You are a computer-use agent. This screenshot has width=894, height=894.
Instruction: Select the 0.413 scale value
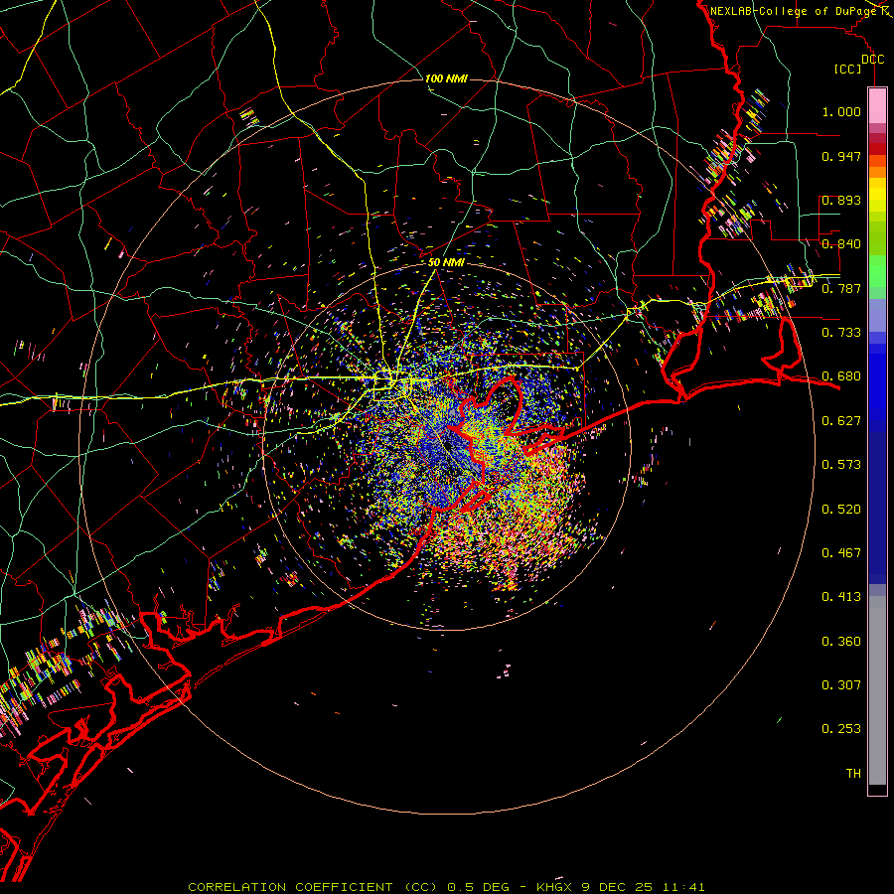(841, 597)
